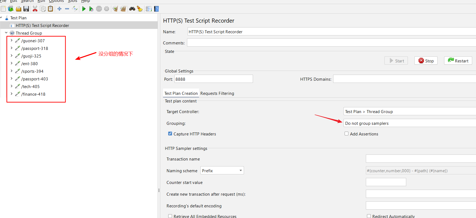476x218 pixels.
Task: Click the Cut scissors icon
Action: 35,9
